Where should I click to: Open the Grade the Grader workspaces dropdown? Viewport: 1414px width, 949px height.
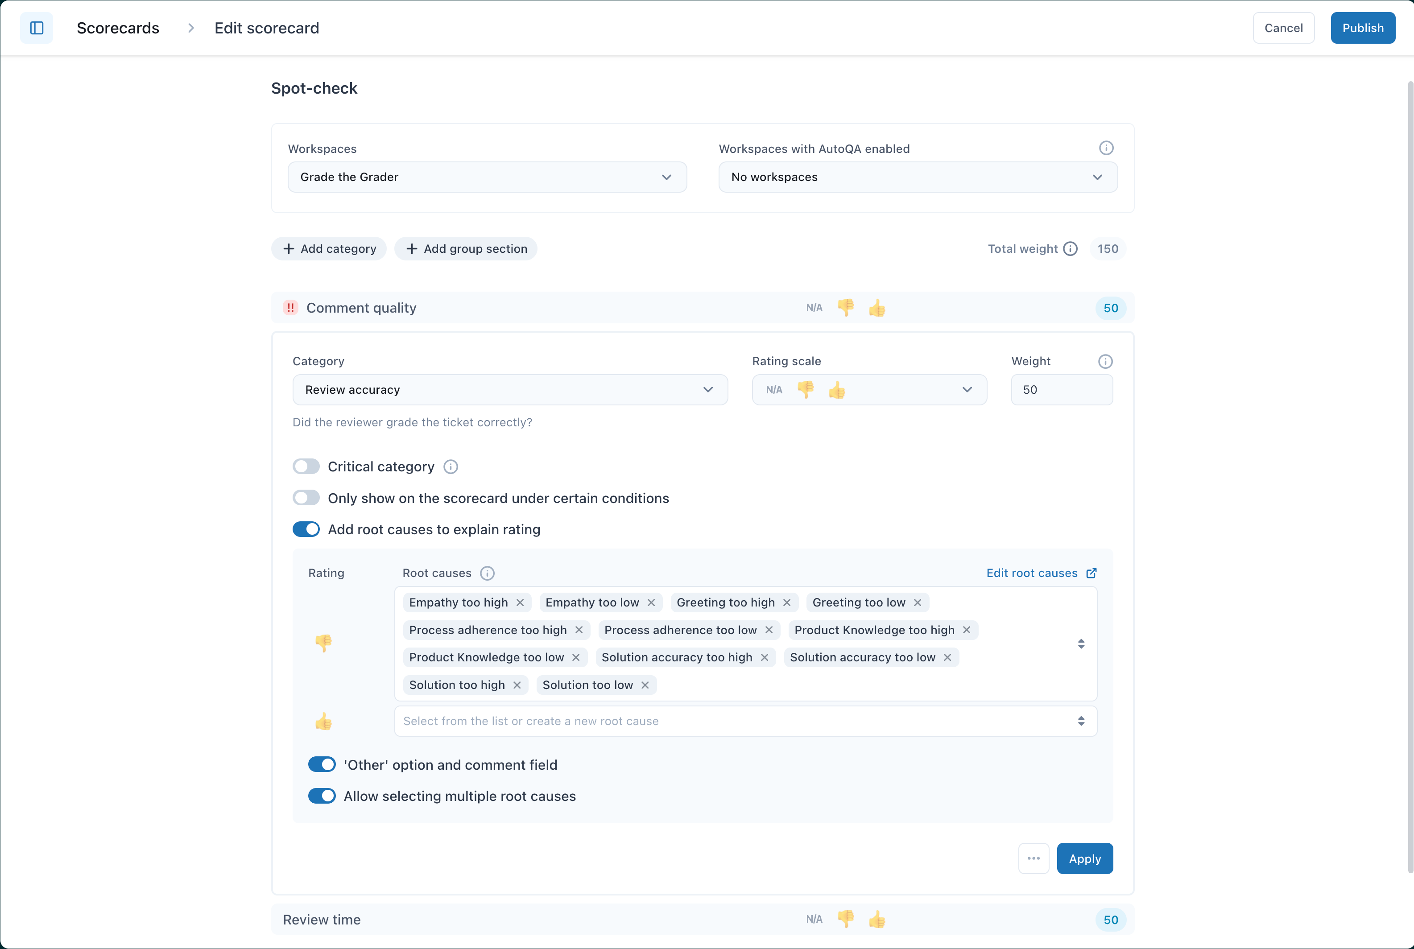click(487, 177)
